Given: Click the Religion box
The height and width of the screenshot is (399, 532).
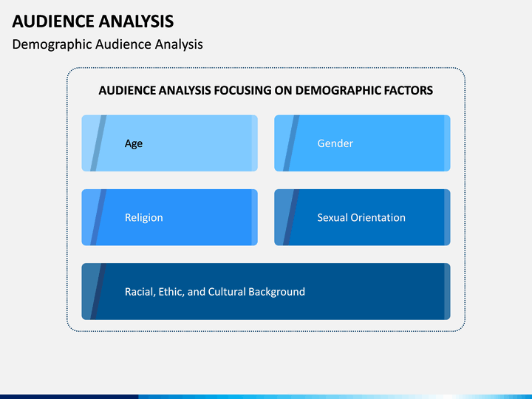Looking at the screenshot, I should 170,217.
